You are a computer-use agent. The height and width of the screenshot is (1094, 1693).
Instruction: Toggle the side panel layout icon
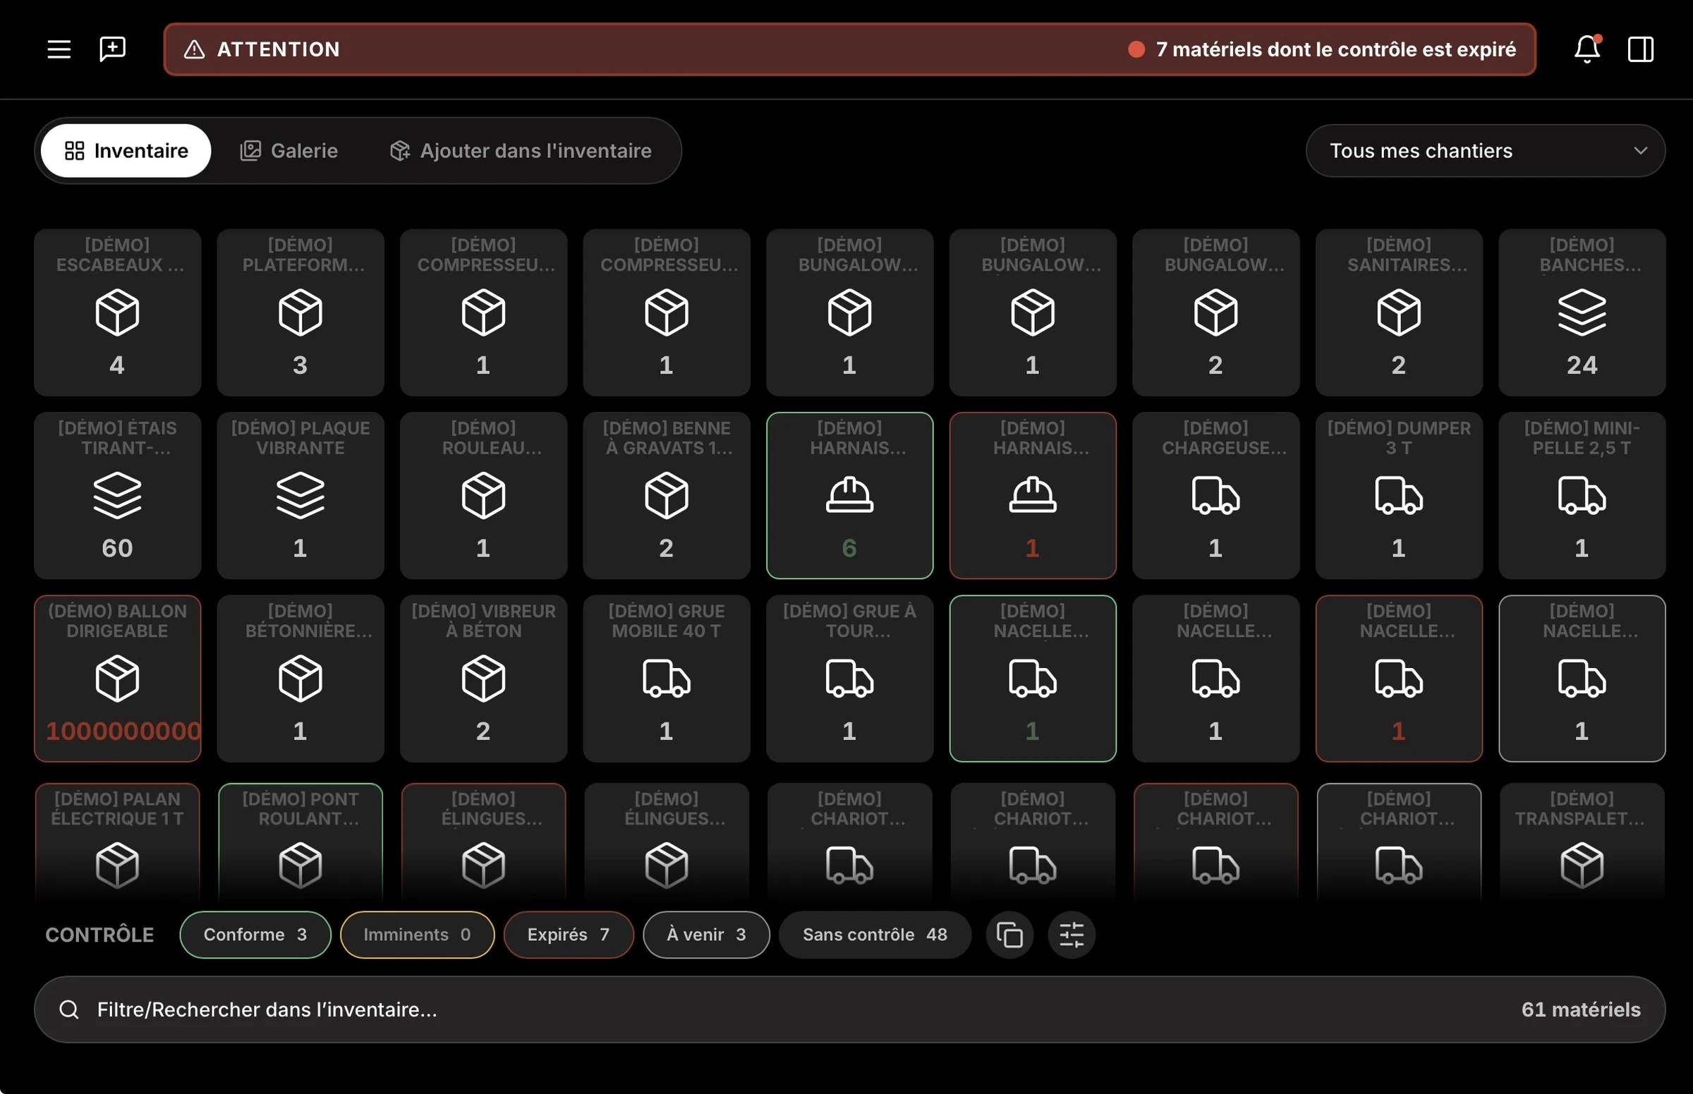coord(1640,49)
